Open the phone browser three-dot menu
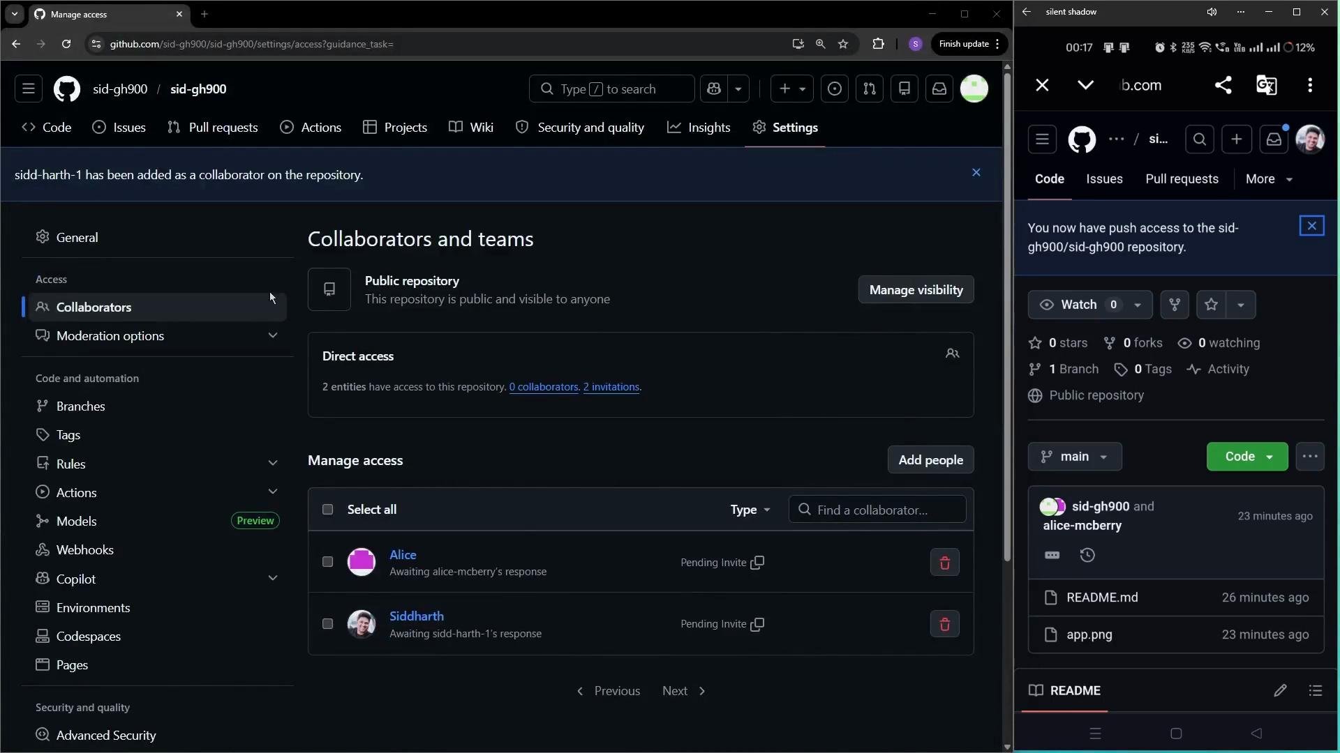The image size is (1340, 753). point(1310,85)
